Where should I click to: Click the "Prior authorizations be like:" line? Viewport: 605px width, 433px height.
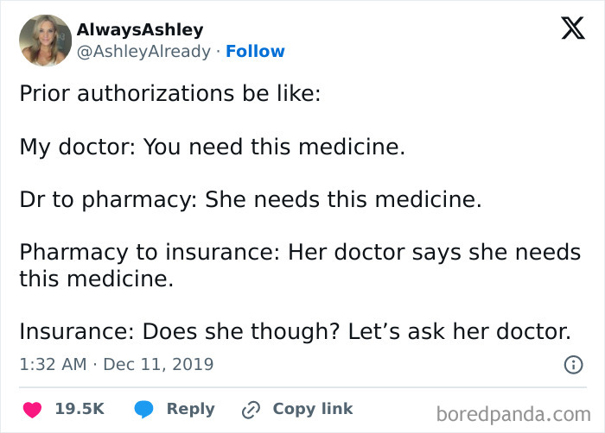(170, 93)
